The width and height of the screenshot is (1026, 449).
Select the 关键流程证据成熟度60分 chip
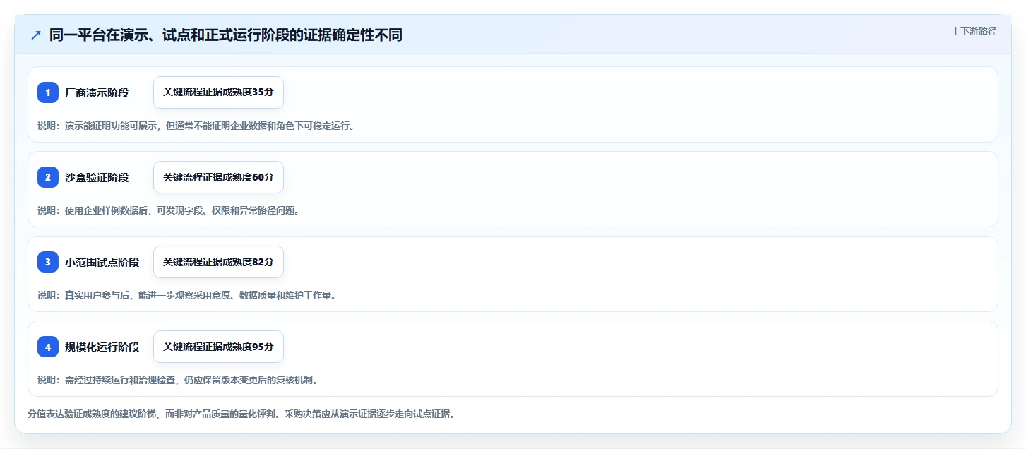pos(218,177)
